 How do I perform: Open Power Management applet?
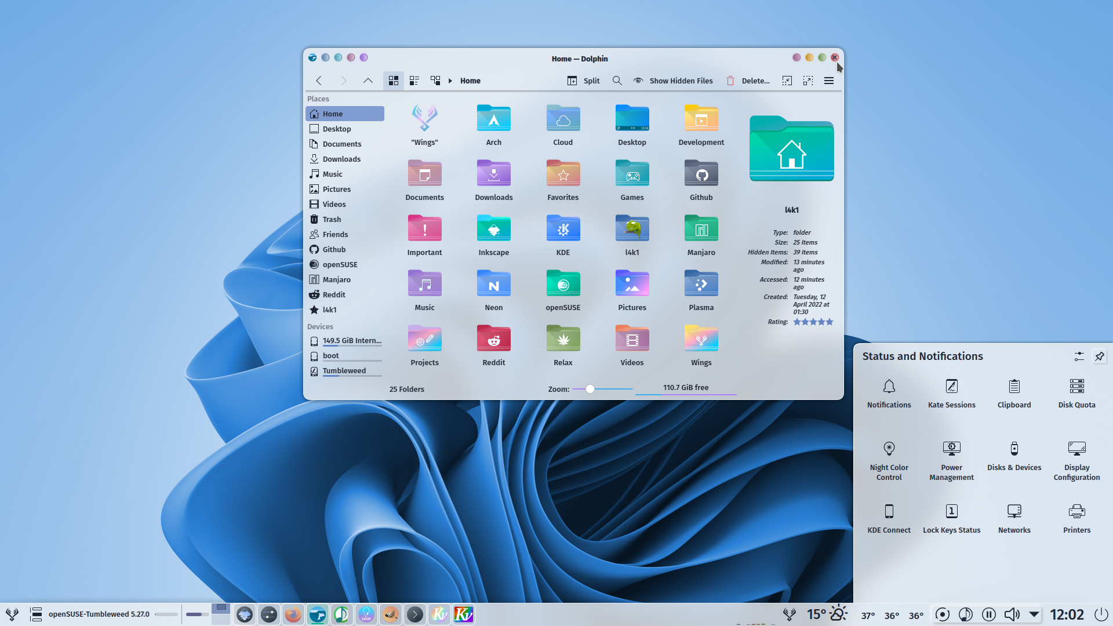click(952, 461)
